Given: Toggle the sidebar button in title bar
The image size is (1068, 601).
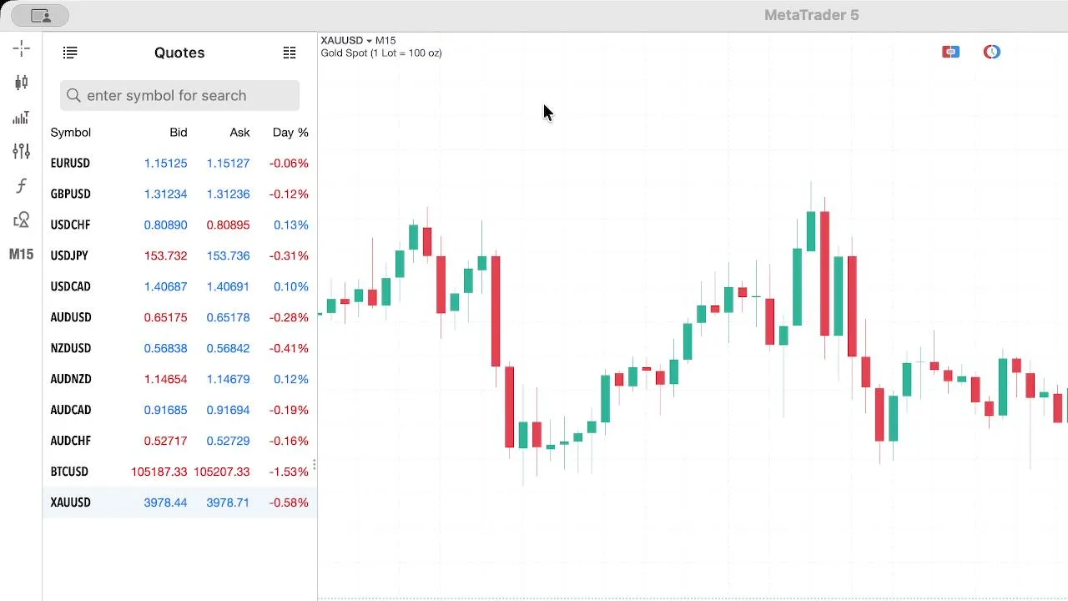Looking at the screenshot, I should (40, 15).
